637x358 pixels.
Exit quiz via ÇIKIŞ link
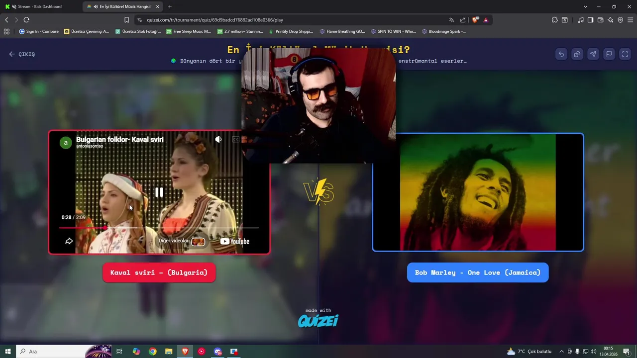pyautogui.click(x=22, y=54)
